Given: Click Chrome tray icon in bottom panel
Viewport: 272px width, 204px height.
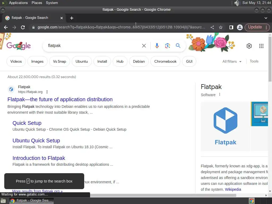Looking at the screenshot, I should coord(252,201).
